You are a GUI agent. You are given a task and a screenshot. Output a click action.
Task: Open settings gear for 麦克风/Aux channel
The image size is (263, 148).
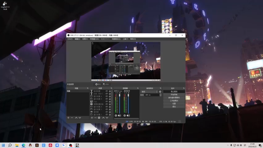116,115
